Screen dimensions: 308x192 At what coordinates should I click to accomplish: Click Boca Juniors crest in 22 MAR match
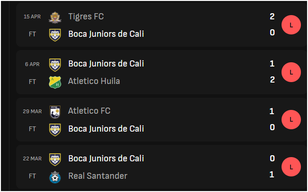click(55, 159)
